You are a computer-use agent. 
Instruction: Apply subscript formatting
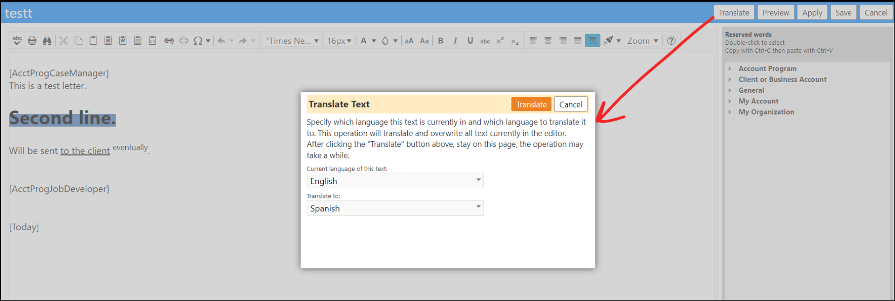515,41
